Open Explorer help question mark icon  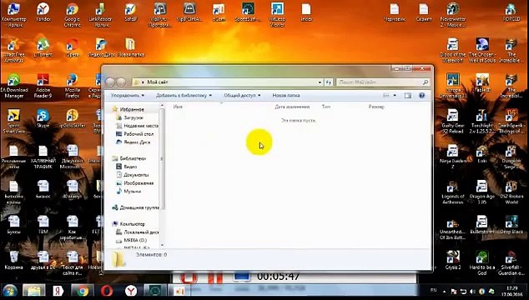point(421,95)
